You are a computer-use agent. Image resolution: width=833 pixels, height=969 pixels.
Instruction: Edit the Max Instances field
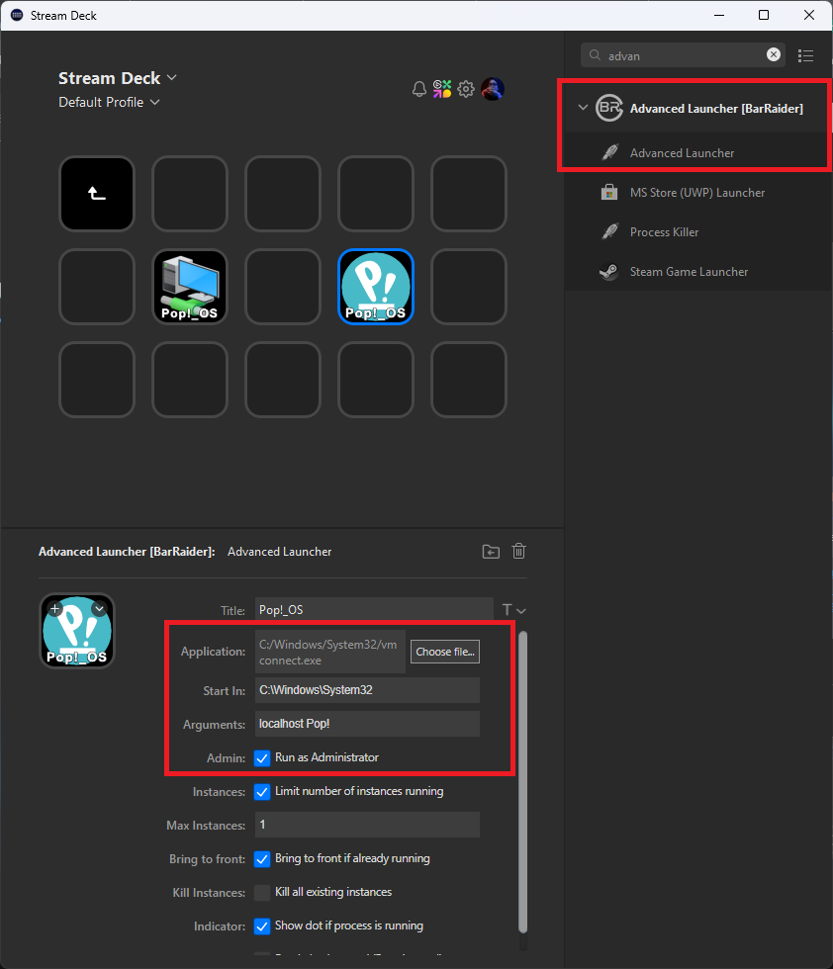[x=367, y=825]
